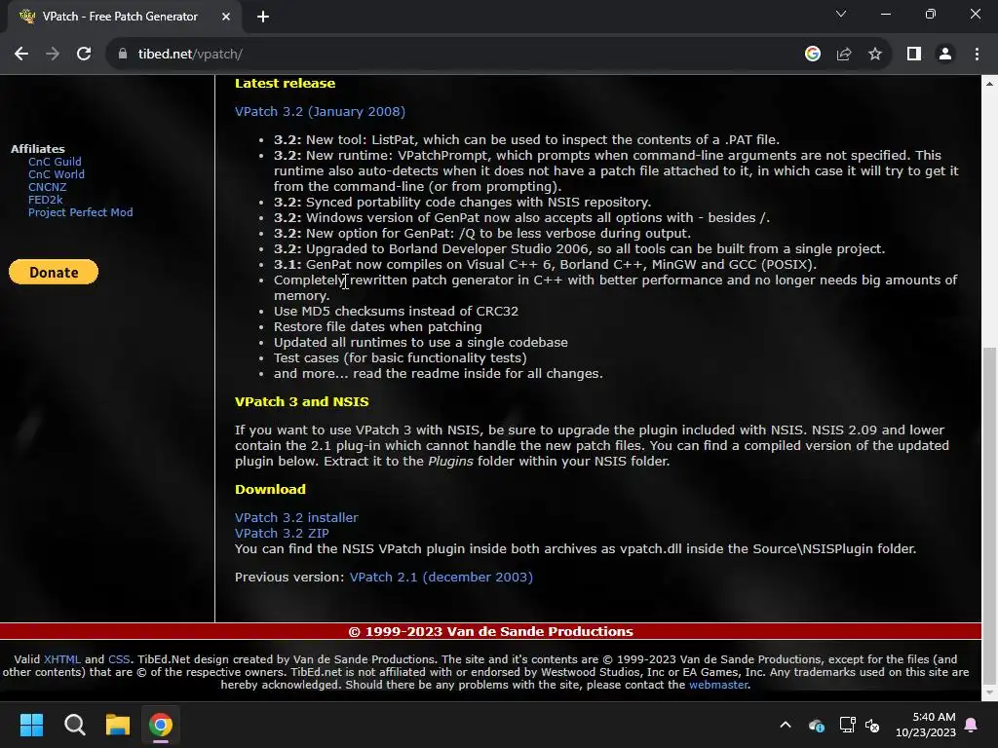Click the '© 1999-2023 Van de Sande Productions' banner
Screen dimensions: 998x748
491,631
